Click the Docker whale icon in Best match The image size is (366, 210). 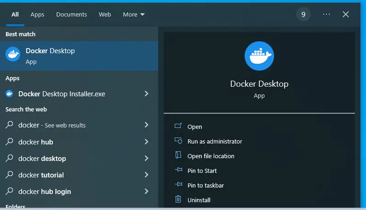[13, 54]
